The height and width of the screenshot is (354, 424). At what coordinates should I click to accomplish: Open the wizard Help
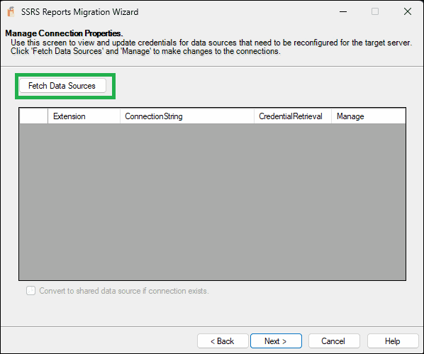tap(393, 341)
